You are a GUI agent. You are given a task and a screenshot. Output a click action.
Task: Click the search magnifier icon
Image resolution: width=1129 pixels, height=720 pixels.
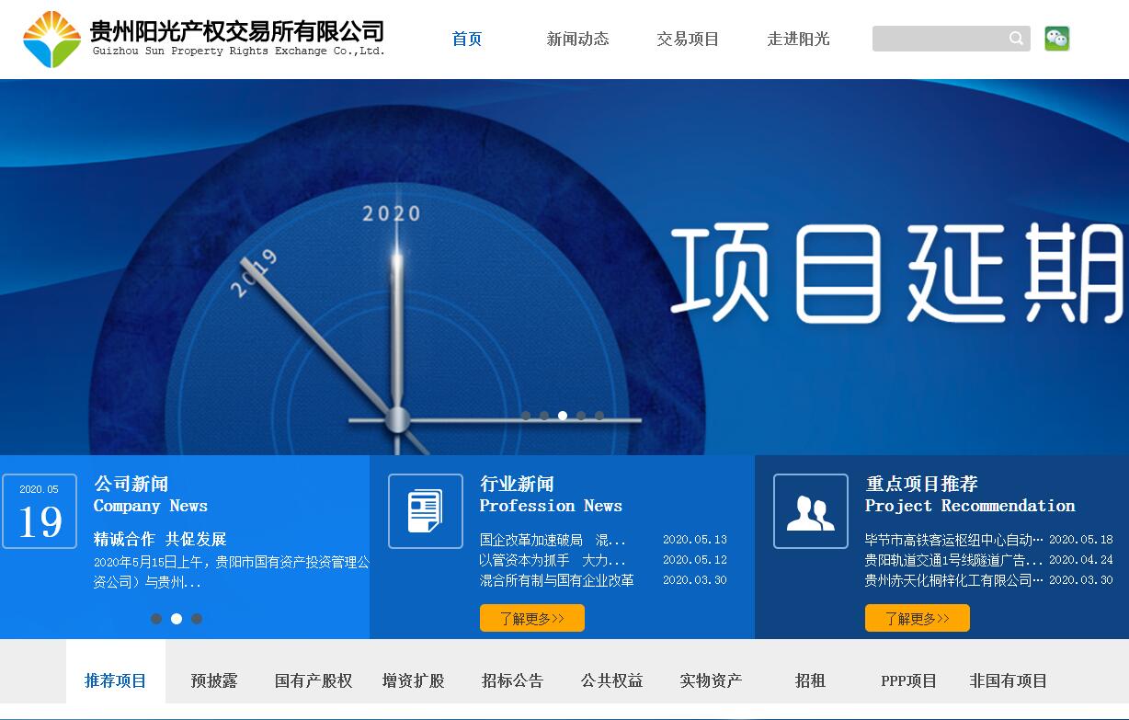(x=1016, y=39)
